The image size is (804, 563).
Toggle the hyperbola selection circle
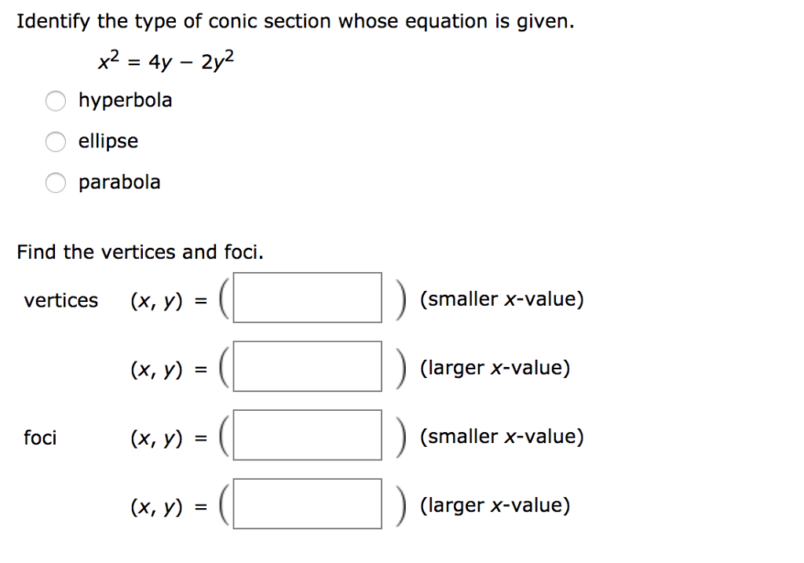click(55, 100)
